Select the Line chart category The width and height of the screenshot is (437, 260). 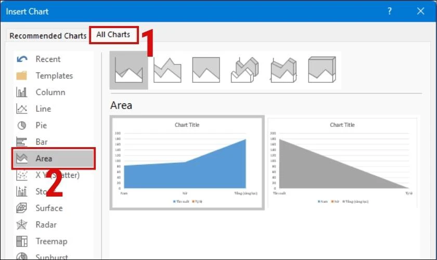53,109
